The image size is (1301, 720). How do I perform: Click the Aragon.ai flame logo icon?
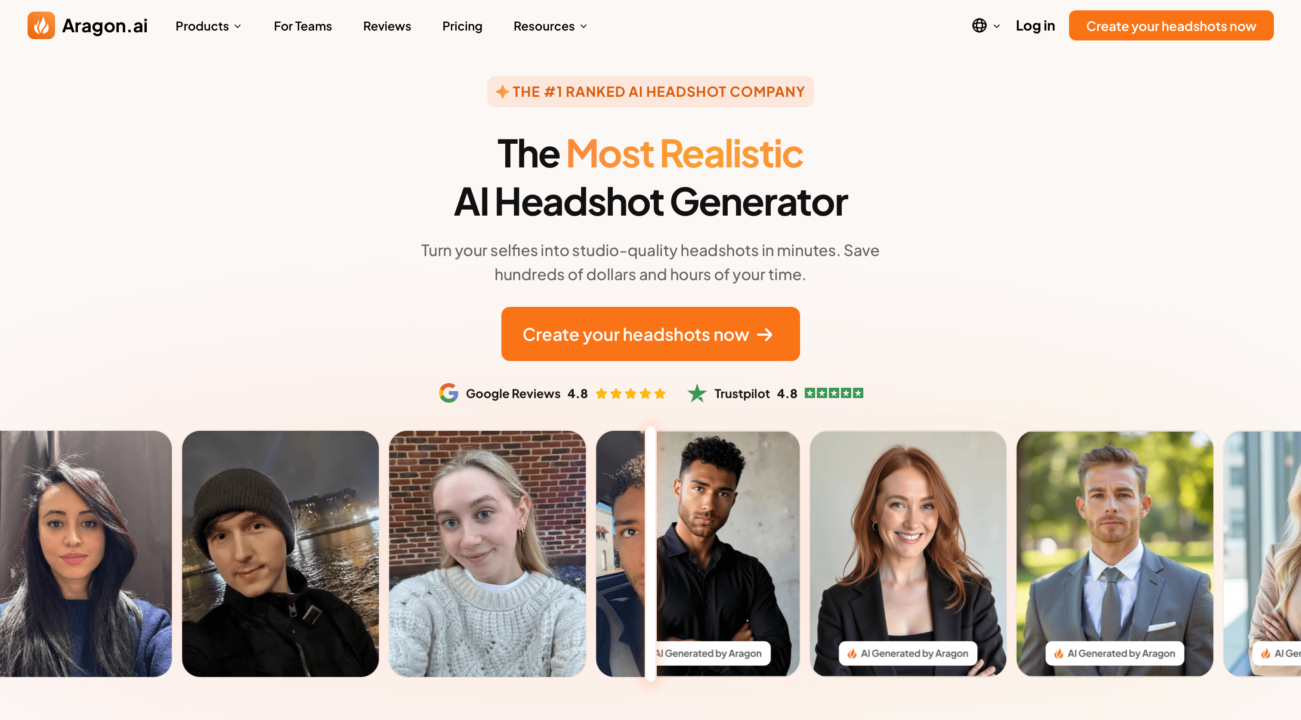[41, 25]
